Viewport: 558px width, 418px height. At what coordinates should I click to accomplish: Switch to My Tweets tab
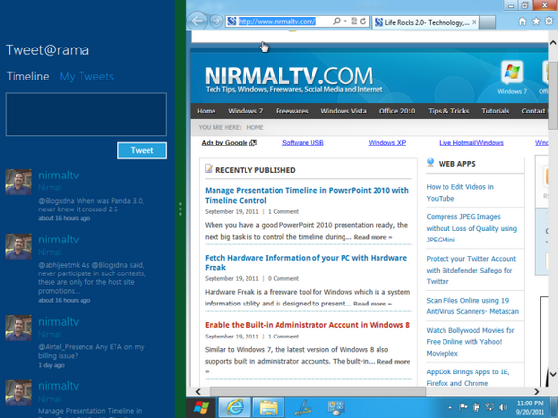(x=86, y=76)
